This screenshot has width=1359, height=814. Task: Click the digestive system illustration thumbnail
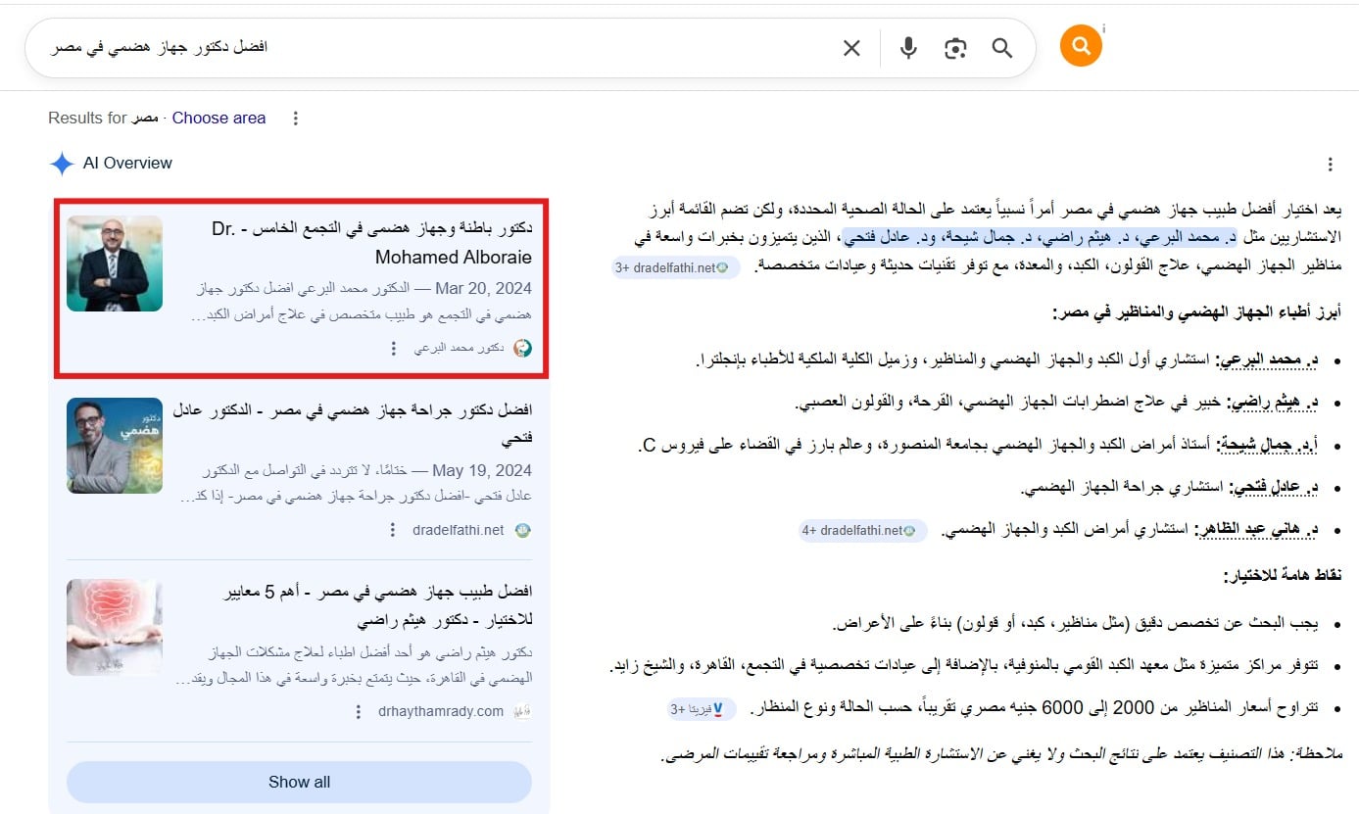point(115,627)
